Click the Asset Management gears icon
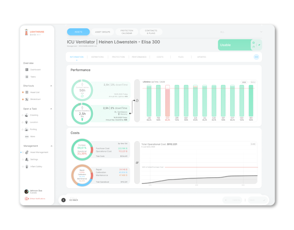Image resolution: width=294 pixels, height=230 pixels. pyautogui.click(x=27, y=152)
